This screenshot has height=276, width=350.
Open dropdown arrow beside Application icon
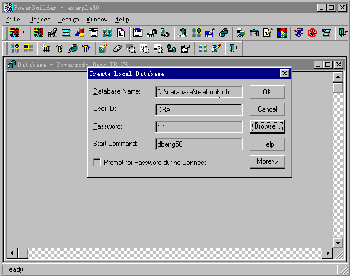pos(24,31)
